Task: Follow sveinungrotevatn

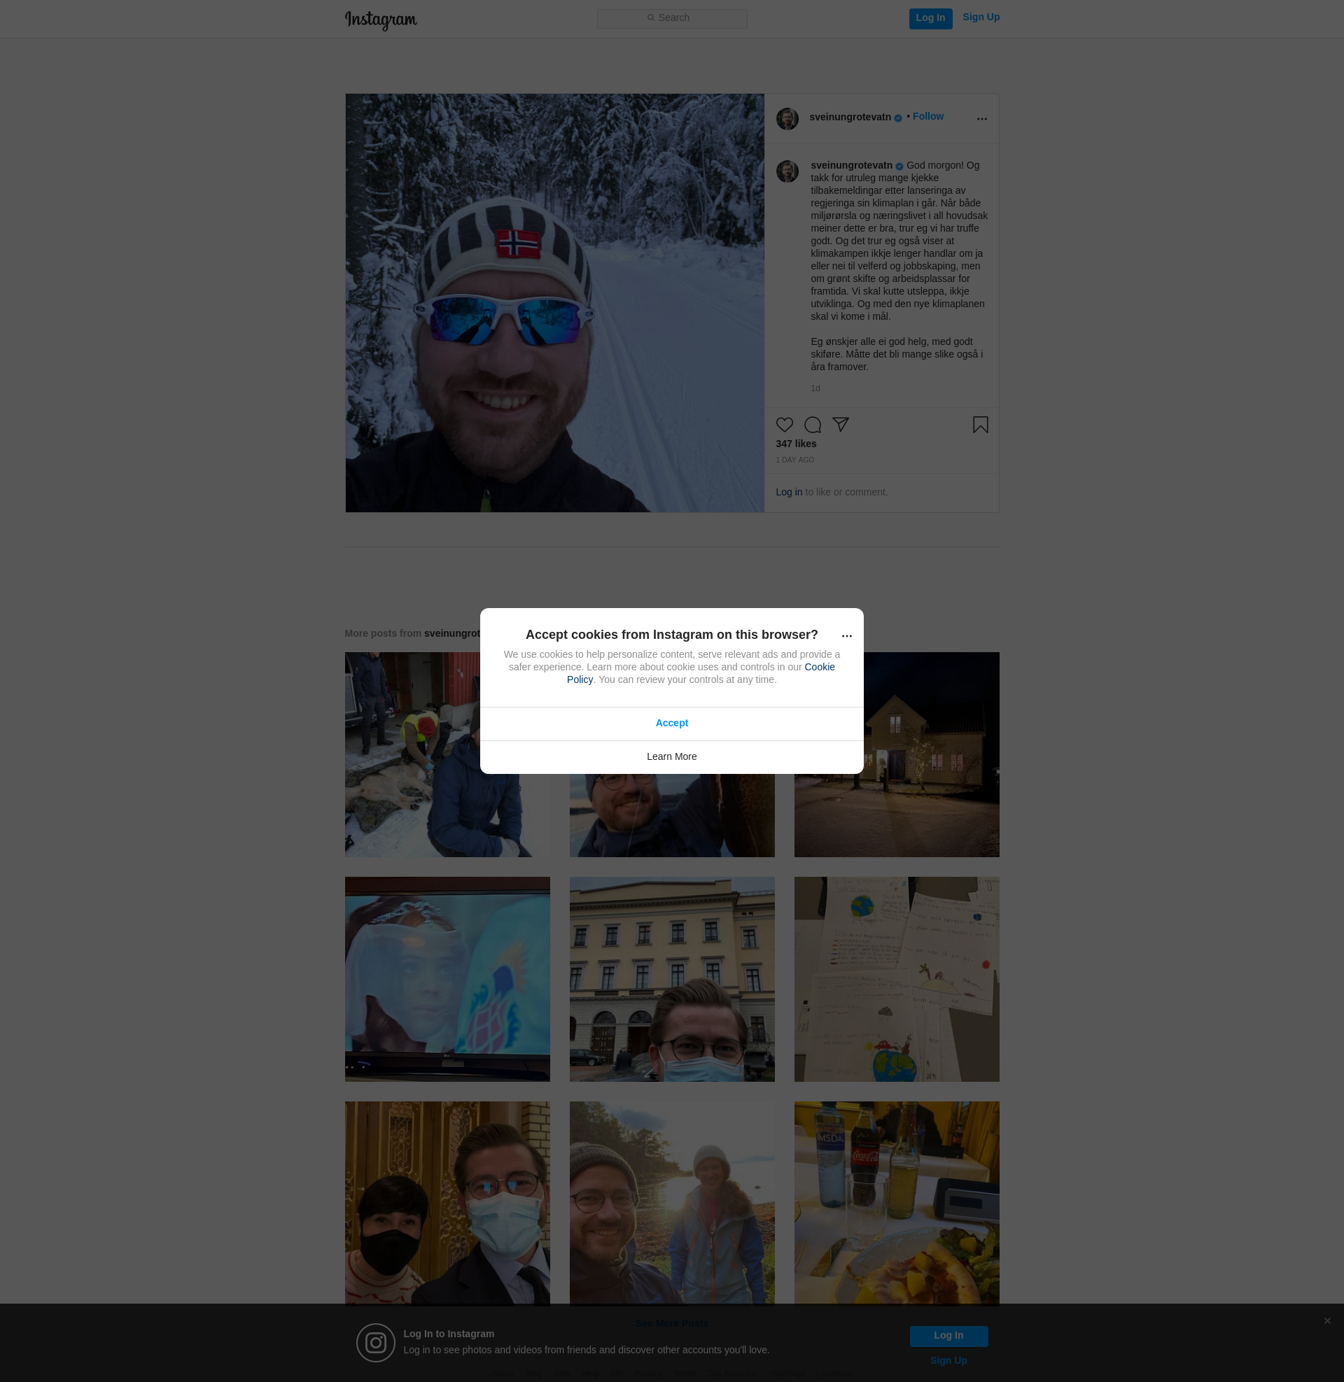Action: tap(927, 116)
